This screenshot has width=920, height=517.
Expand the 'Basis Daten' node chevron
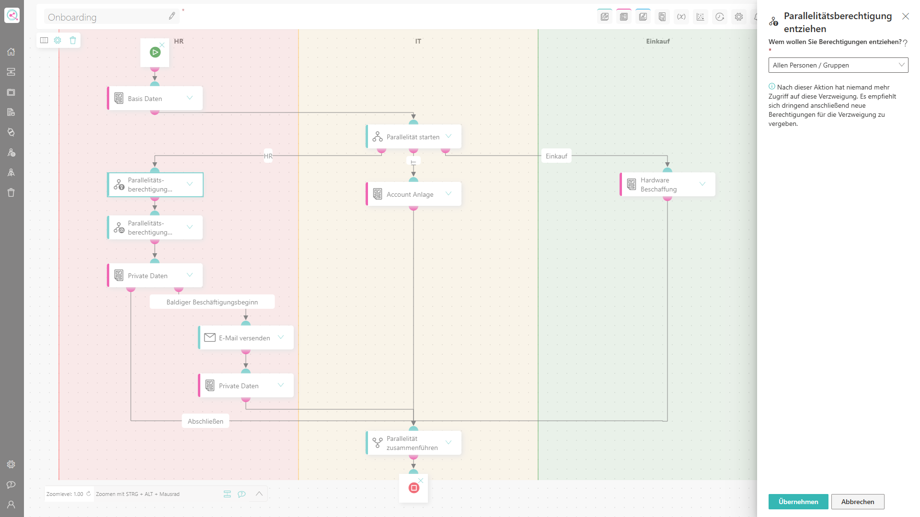[190, 98]
